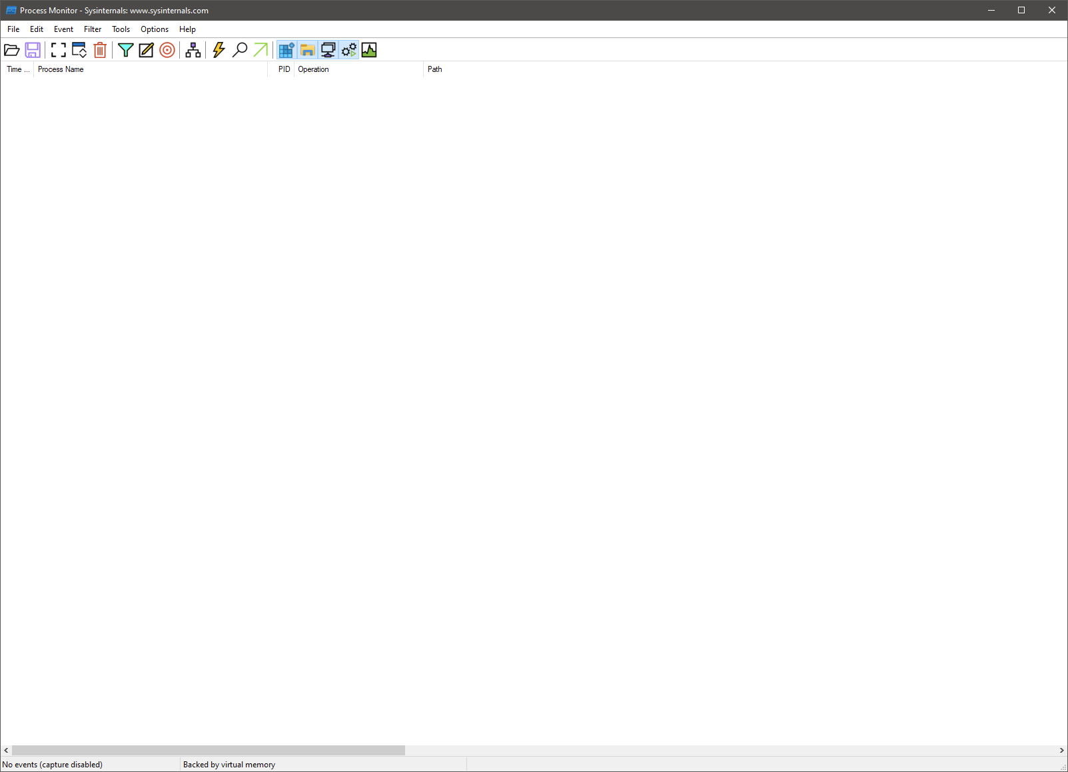This screenshot has width=1068, height=772.
Task: Open the Options menu
Action: pos(155,29)
